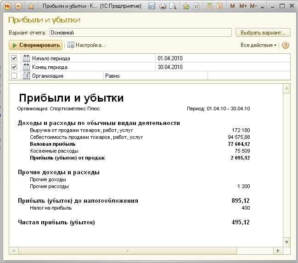Viewport: 298px width, 263px height.
Task: Expand the title bar toolbar options arrow
Action: click(x=263, y=7)
